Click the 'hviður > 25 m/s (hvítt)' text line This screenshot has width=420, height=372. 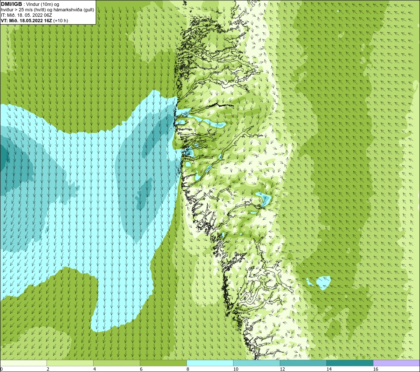click(x=47, y=10)
